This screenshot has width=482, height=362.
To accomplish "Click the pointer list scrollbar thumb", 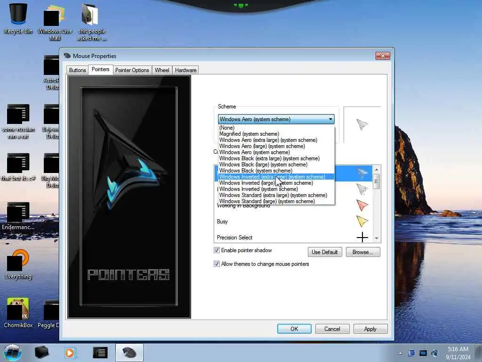I will (377, 181).
